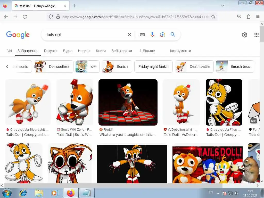Screen dimensions: 264x198
Task: Open the Creepypasta Files Tails Doll image
Action: 224,102
